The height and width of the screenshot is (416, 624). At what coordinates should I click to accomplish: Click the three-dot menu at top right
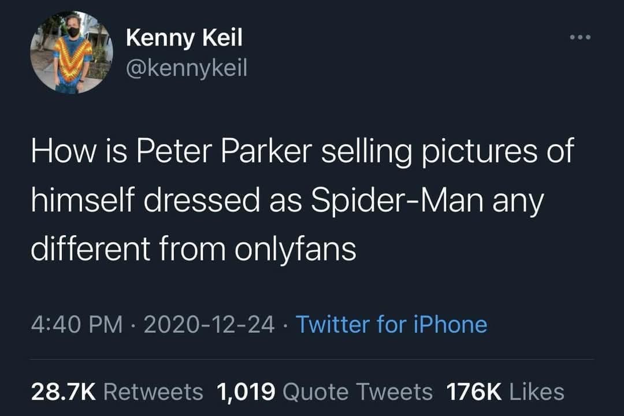tap(581, 36)
